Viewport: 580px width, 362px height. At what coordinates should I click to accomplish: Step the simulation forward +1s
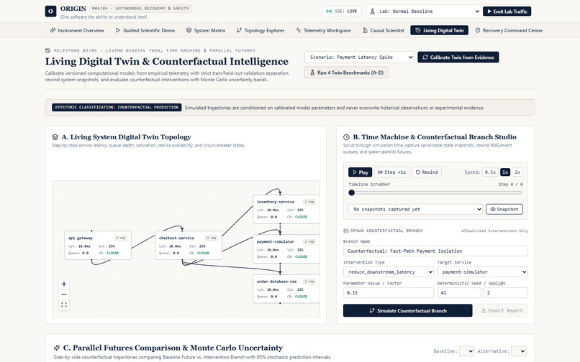pos(392,172)
